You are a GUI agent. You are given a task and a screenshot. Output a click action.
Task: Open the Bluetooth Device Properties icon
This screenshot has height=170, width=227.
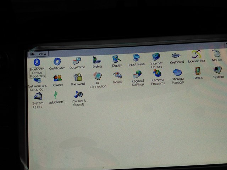click(x=37, y=62)
